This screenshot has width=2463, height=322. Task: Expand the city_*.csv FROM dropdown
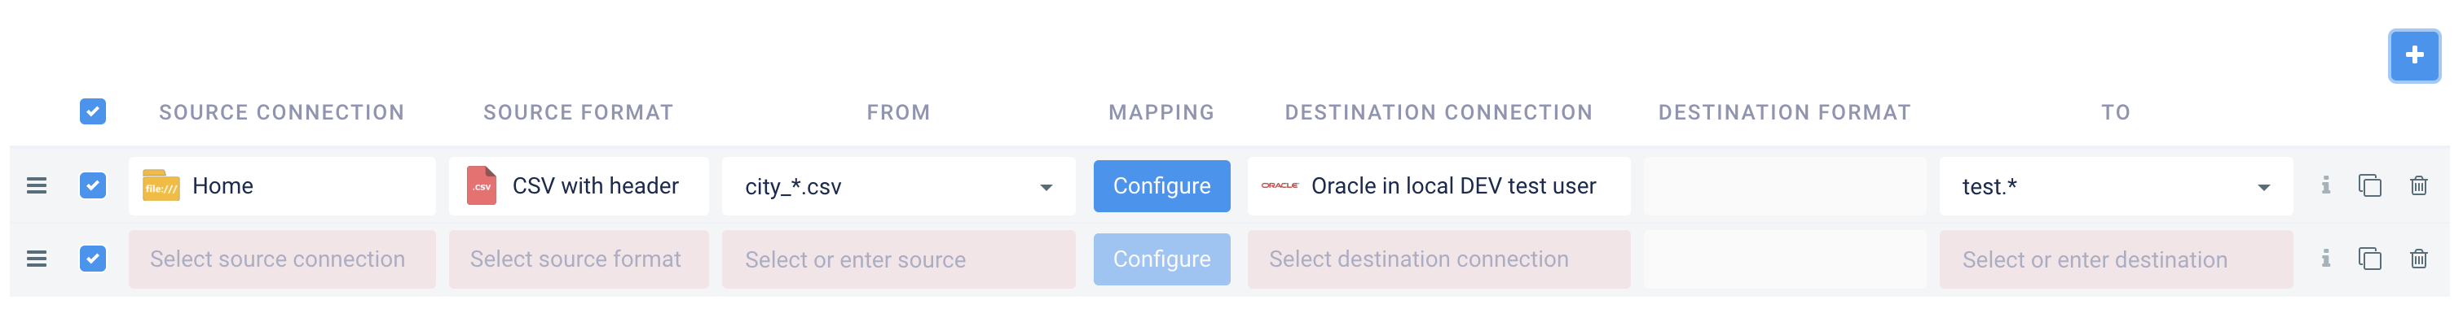1046,188
